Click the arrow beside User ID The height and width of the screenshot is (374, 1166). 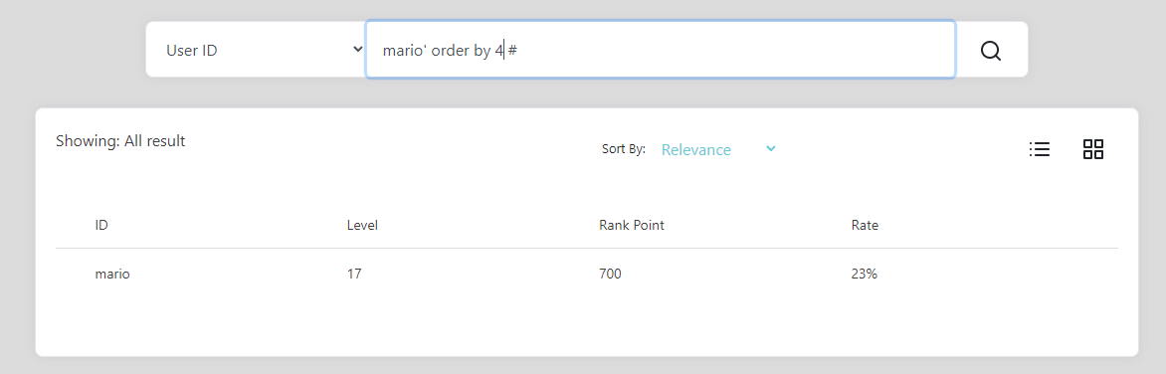[358, 49]
